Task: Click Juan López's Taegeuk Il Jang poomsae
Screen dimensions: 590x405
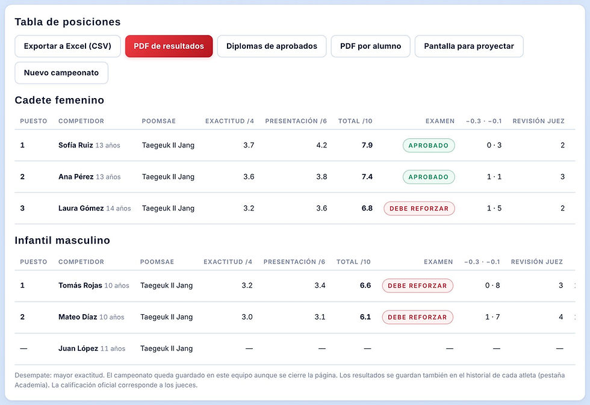Action: [x=166, y=348]
